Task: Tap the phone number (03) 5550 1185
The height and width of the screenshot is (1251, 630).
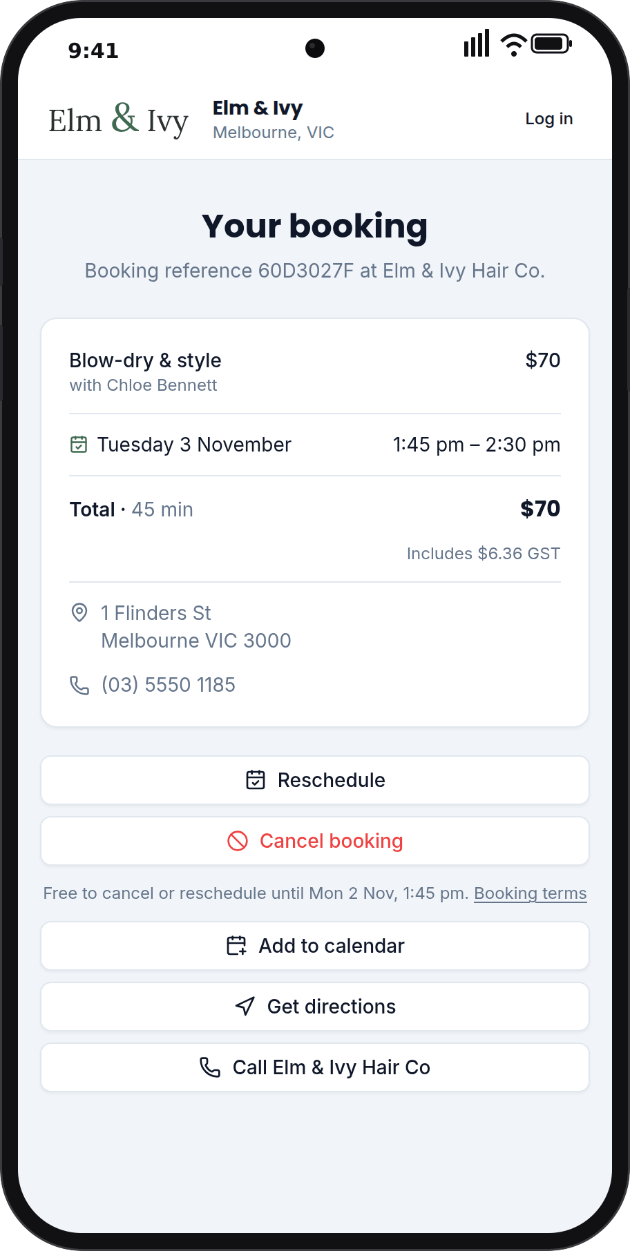Action: tap(169, 685)
